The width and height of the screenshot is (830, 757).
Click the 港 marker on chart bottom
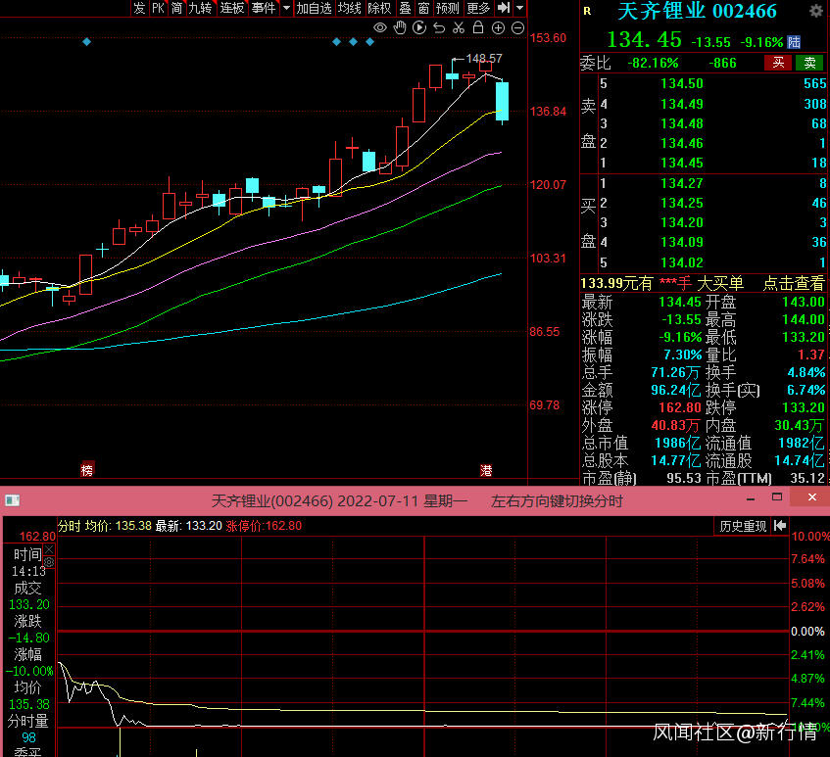[x=486, y=470]
